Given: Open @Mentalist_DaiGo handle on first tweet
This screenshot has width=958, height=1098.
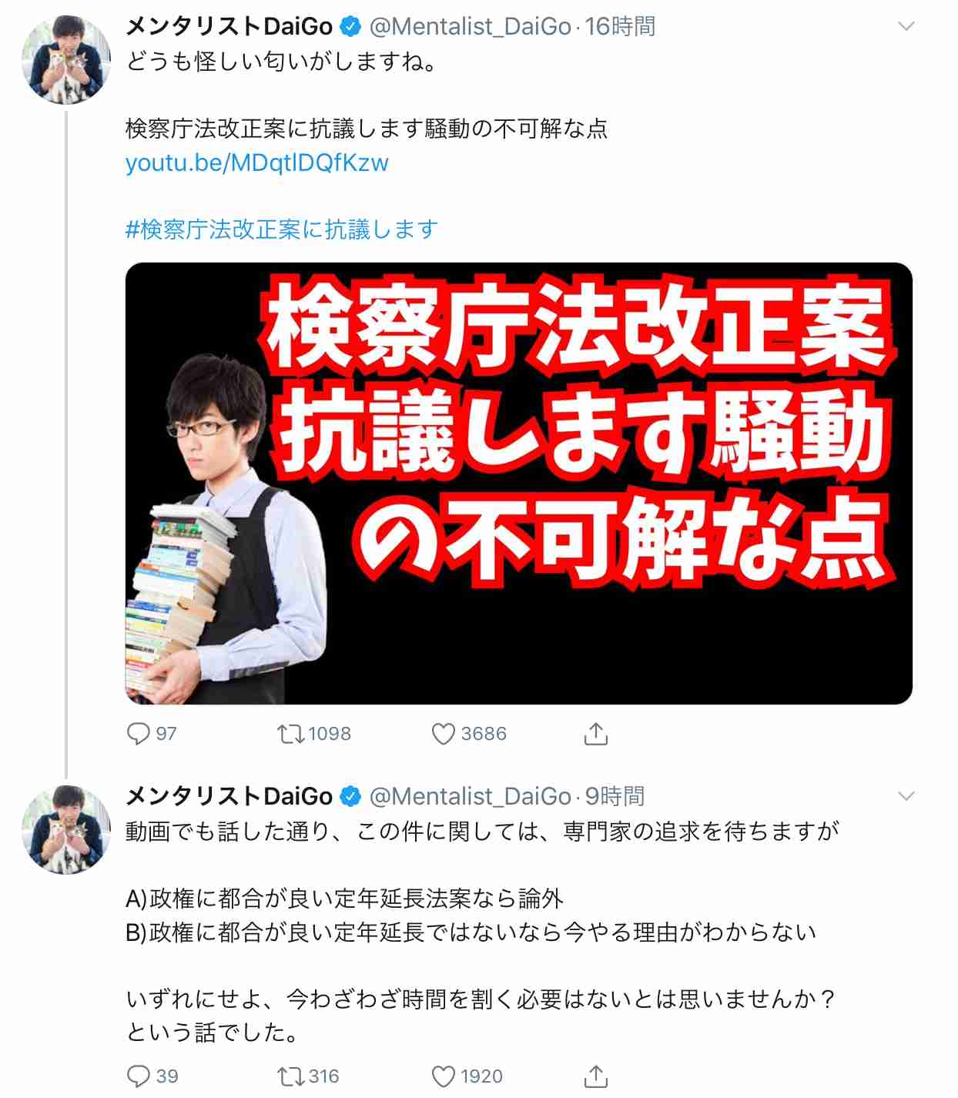Looking at the screenshot, I should click(471, 27).
